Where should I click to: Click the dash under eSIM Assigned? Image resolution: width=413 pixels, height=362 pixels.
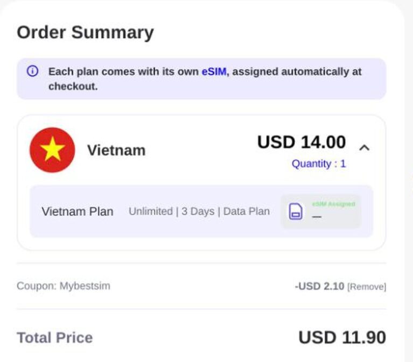(317, 217)
